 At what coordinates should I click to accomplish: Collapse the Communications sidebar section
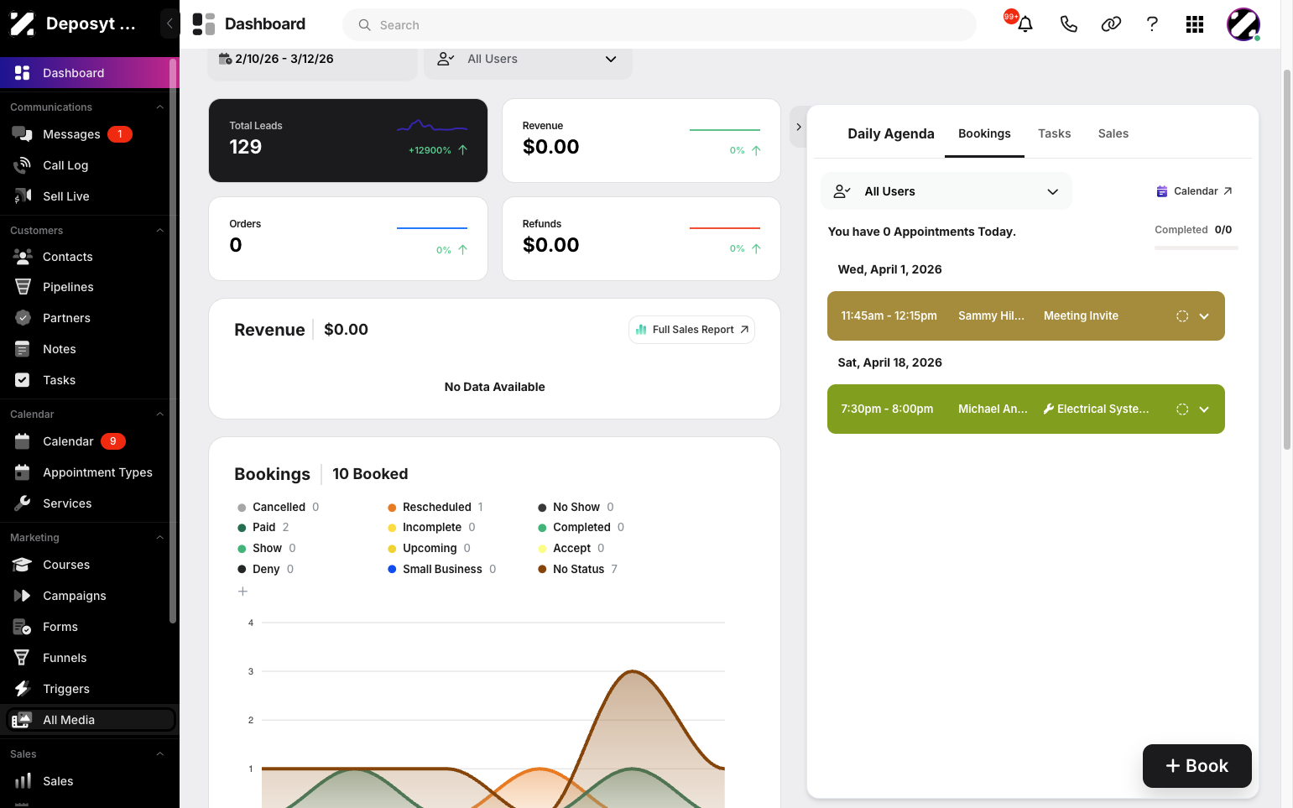(x=159, y=107)
